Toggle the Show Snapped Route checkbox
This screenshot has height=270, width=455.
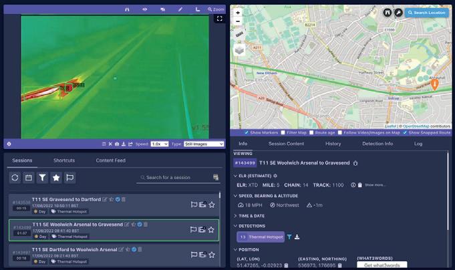pyautogui.click(x=405, y=132)
